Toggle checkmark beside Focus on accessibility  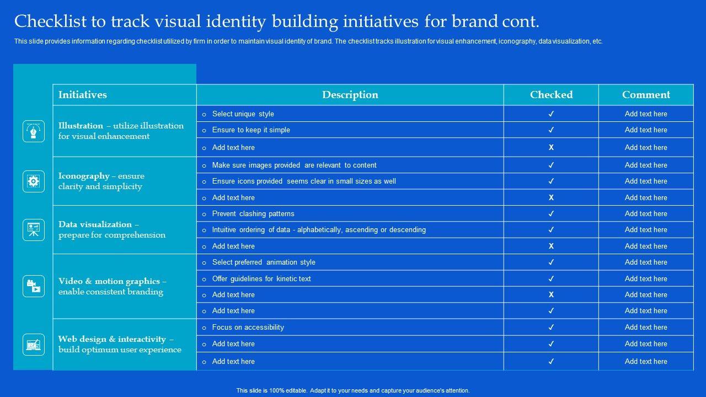click(x=551, y=327)
